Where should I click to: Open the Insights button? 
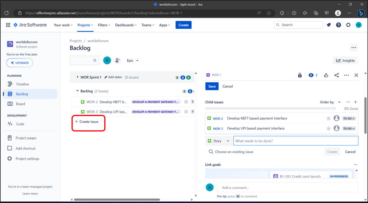coord(345,61)
